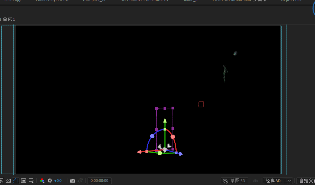Click the bottom-left purple bounding box handle
The image size is (315, 185).
tap(157, 150)
